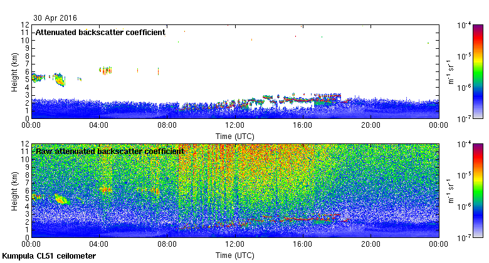Click the slanted cloud streak near 01:30 in lower plot

click(x=61, y=199)
